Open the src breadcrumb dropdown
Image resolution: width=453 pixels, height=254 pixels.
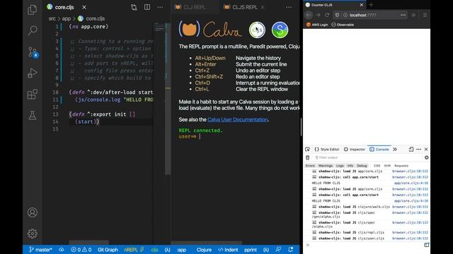[52, 18]
